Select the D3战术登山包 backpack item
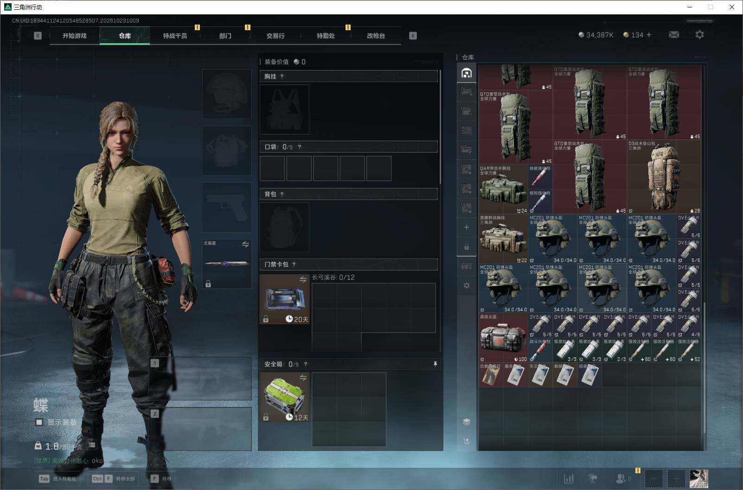This screenshot has height=490, width=743. click(x=664, y=177)
